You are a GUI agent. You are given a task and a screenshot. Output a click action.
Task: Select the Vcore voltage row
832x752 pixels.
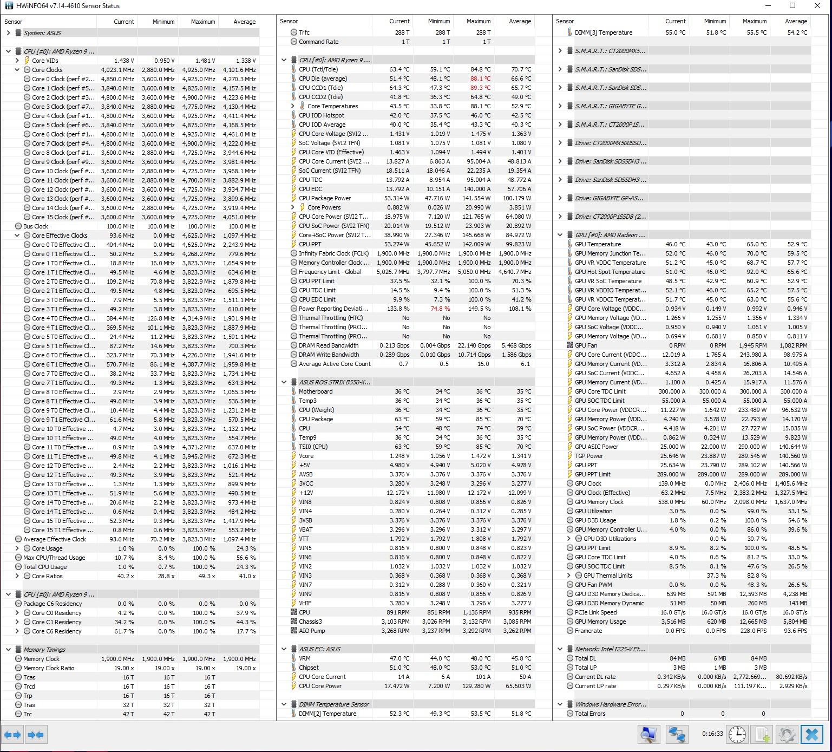(406, 456)
